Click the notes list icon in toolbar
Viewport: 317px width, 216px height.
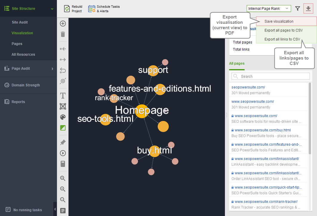(x=63, y=211)
